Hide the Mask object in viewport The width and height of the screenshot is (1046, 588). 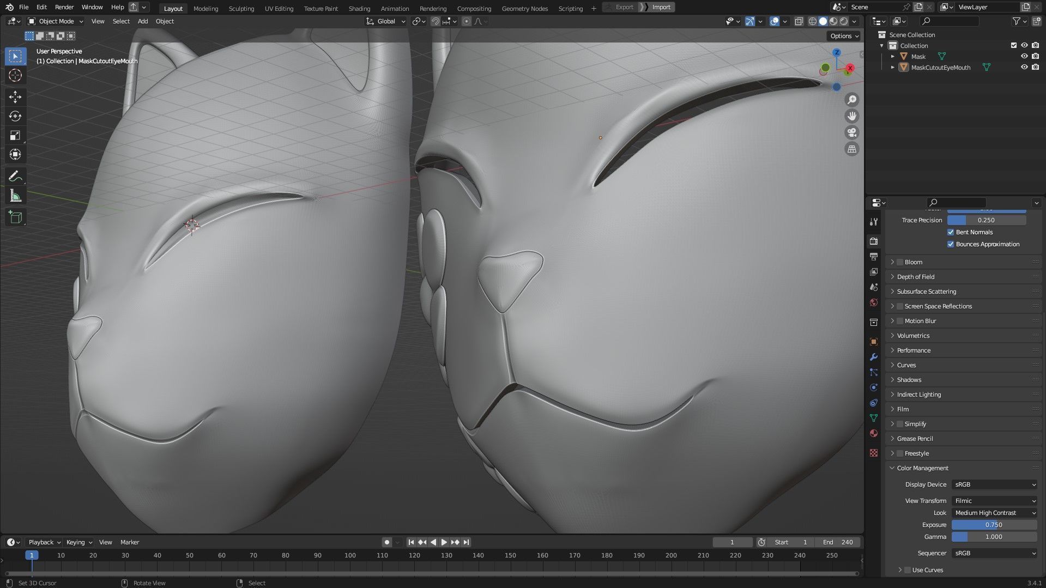point(1024,56)
